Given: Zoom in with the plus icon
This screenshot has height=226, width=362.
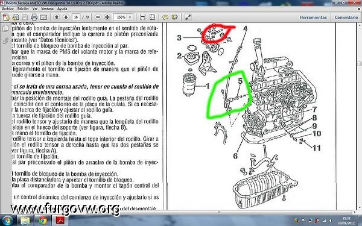Looking at the screenshot, I should (x=107, y=17).
